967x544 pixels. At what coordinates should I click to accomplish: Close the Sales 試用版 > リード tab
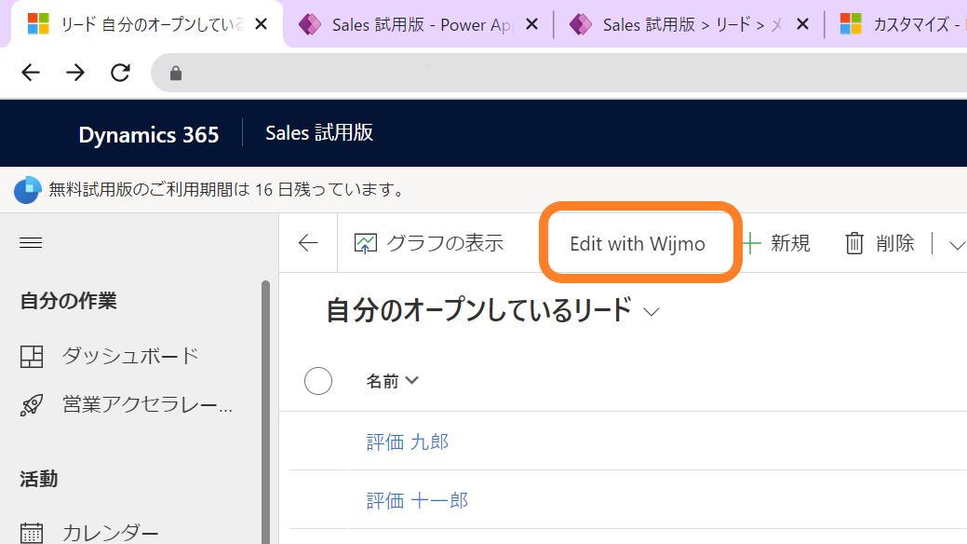click(802, 24)
